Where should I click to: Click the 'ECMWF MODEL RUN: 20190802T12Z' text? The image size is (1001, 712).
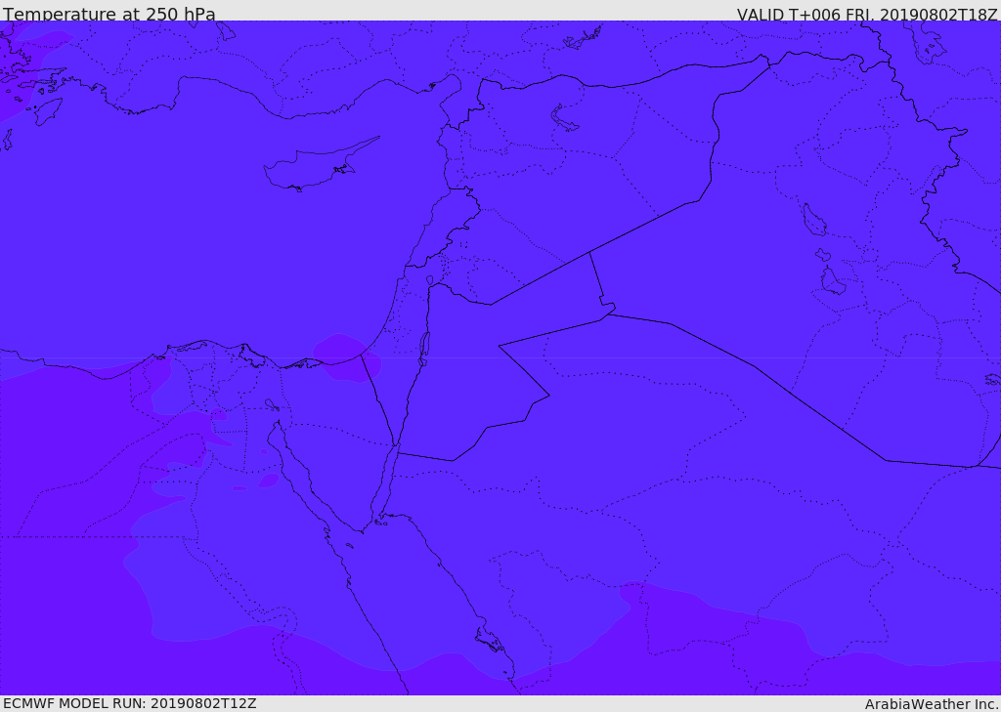point(130,703)
